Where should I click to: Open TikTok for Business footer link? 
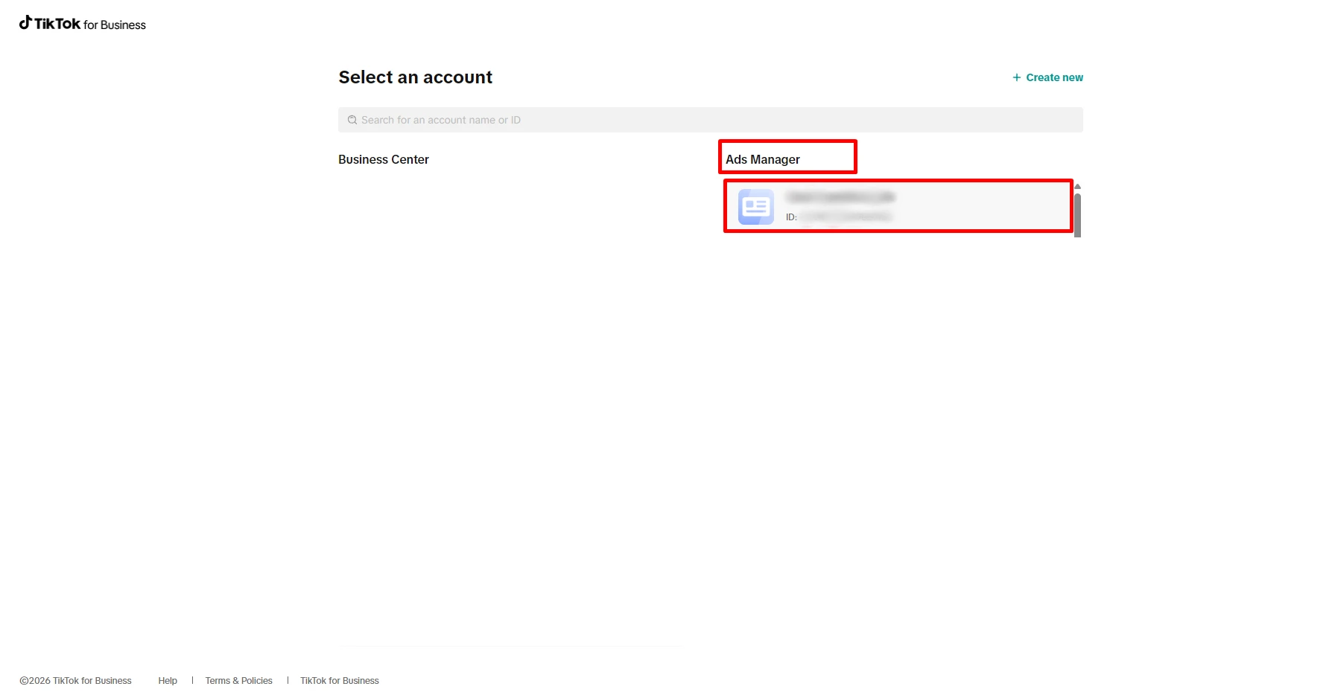coord(340,681)
